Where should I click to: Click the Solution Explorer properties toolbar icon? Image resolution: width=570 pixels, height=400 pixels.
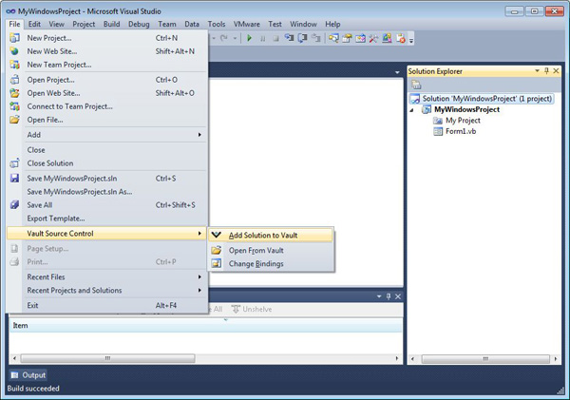pos(416,85)
